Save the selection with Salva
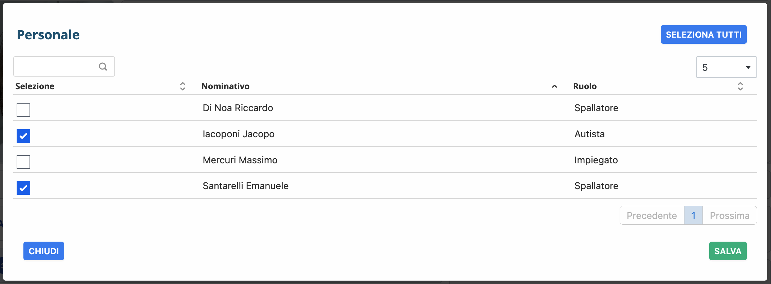Screen dimensions: 771x284 [x=728, y=251]
